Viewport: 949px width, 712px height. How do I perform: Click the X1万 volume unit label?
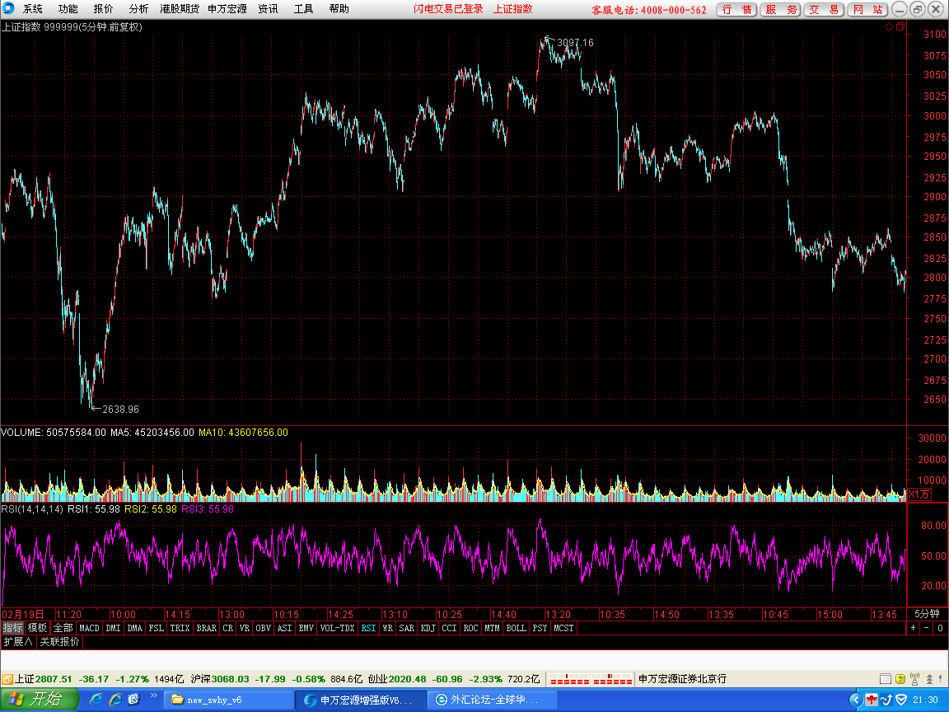[919, 494]
